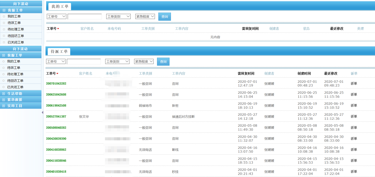Viewport: 375px width, 177px height.
Task: Expand the 生活帮助 section plus icon
Action: [x=4, y=94]
